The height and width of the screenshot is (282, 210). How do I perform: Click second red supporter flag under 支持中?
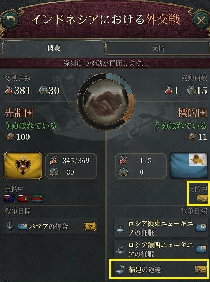click(x=23, y=198)
